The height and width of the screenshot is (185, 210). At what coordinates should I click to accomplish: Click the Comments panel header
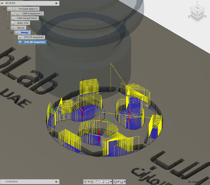click(x=30, y=182)
